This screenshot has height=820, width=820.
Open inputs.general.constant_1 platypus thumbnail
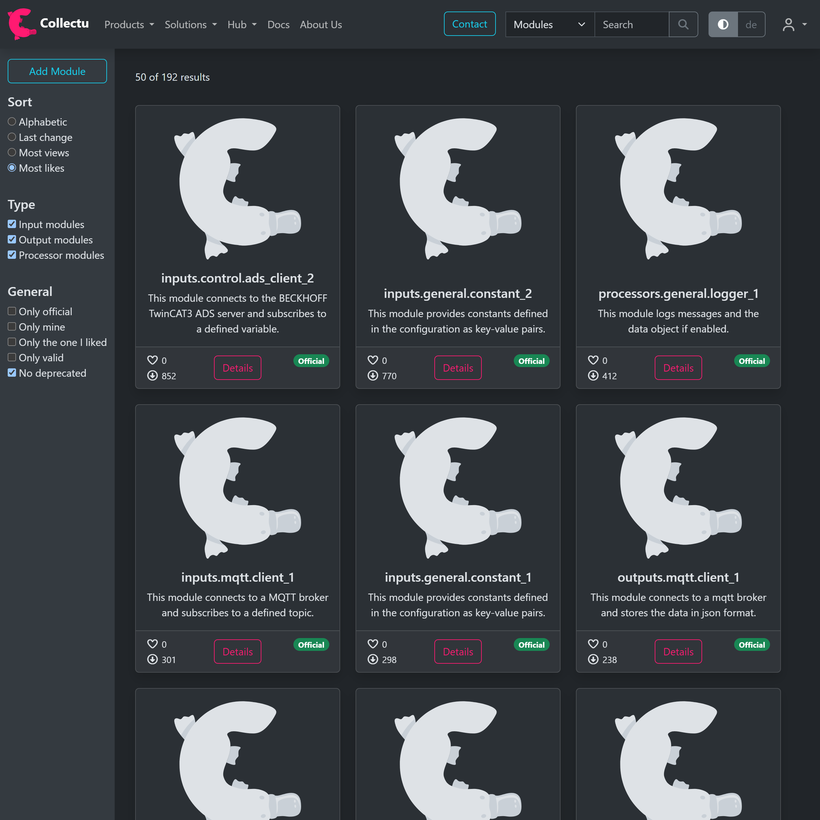click(x=458, y=488)
